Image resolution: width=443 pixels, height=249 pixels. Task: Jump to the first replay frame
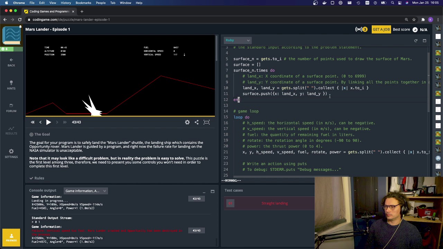[33, 122]
